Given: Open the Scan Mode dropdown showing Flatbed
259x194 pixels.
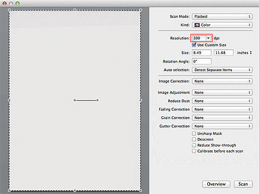Looking at the screenshot, I should pyautogui.click(x=222, y=17).
